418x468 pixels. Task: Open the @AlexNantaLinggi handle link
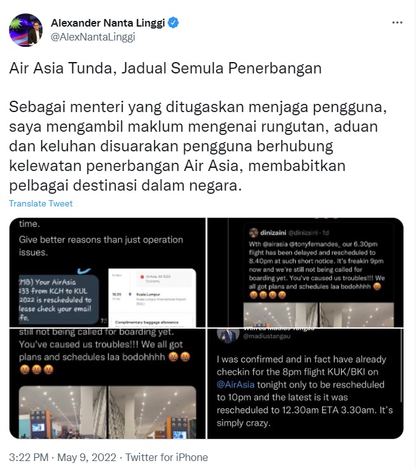pos(93,37)
